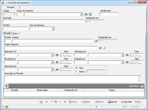Click the Projeto column header
The image size is (148, 110).
[x=112, y=90]
